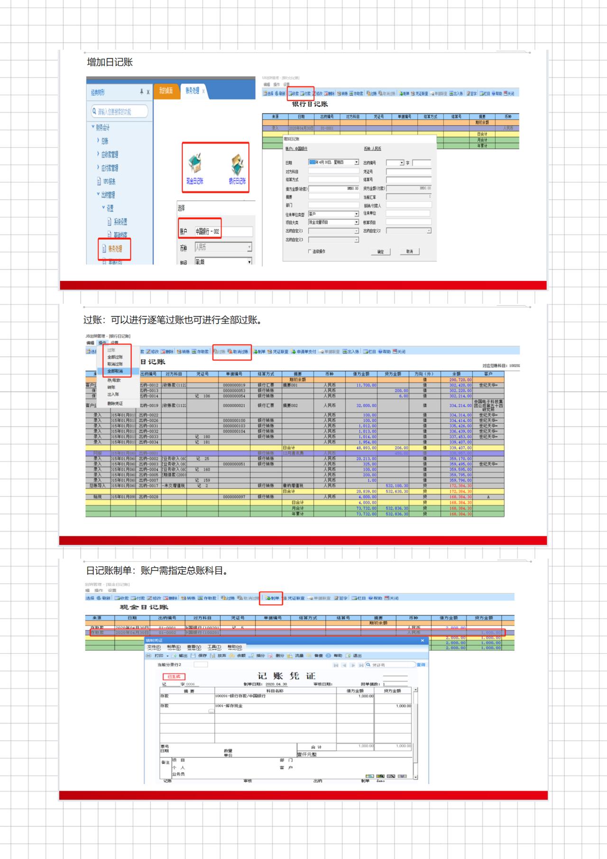Open the 查看 menu in voucher window
607x859 pixels.
pyautogui.click(x=194, y=647)
